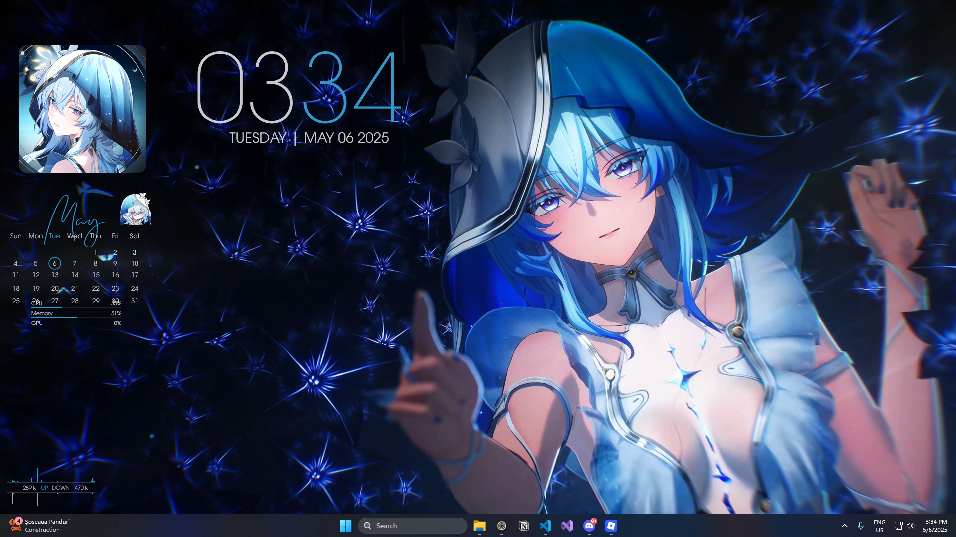Open File Explorer from the taskbar
The image size is (956, 537).
click(479, 526)
